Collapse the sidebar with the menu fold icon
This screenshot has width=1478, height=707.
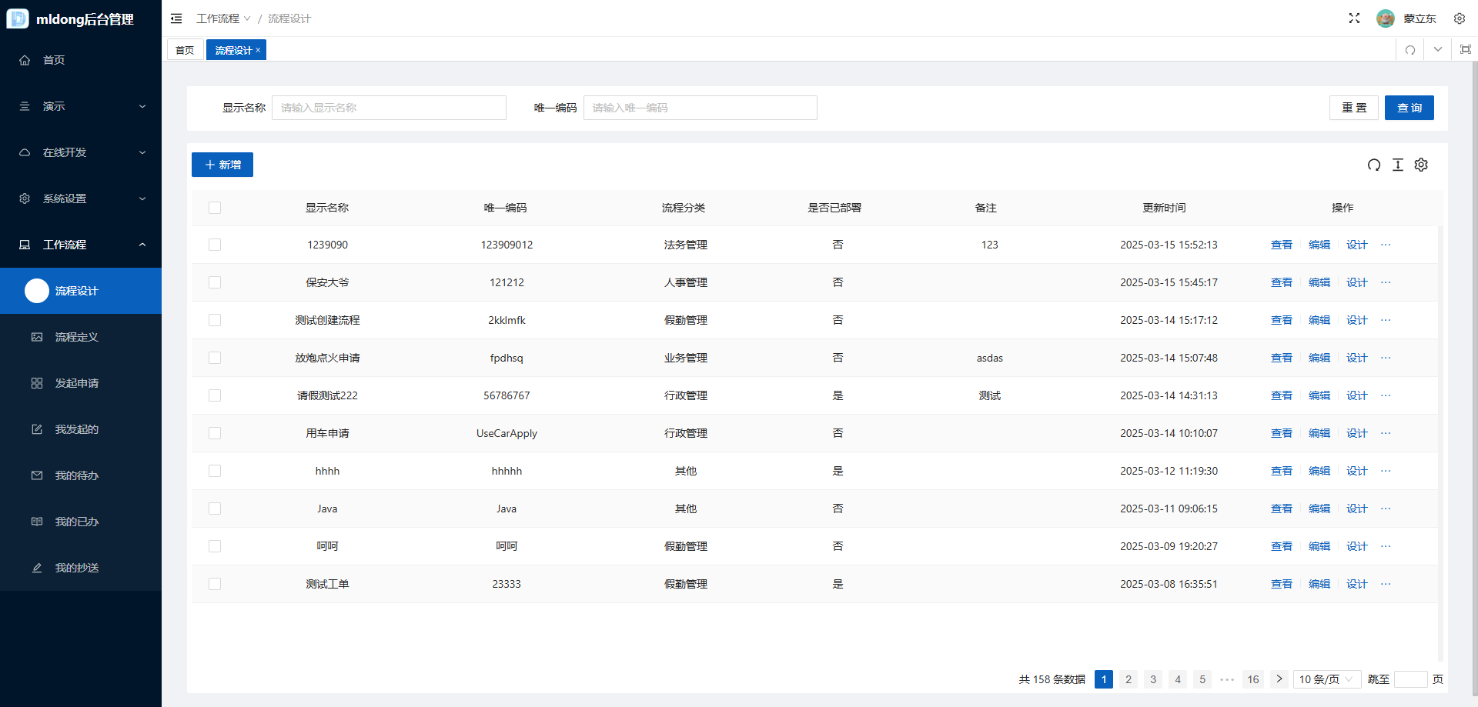coord(176,18)
